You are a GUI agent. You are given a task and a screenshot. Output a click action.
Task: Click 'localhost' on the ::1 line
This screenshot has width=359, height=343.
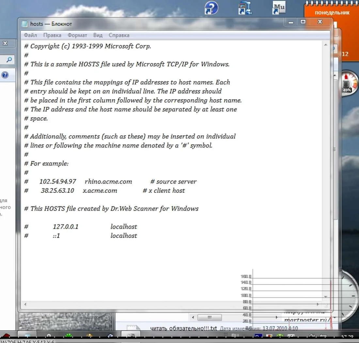coord(124,236)
